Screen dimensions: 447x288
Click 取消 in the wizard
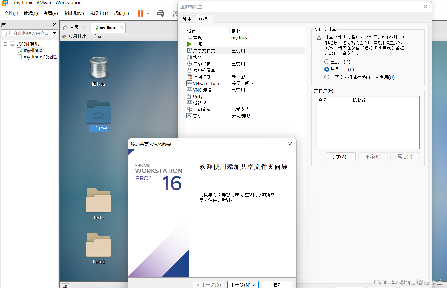(277, 284)
